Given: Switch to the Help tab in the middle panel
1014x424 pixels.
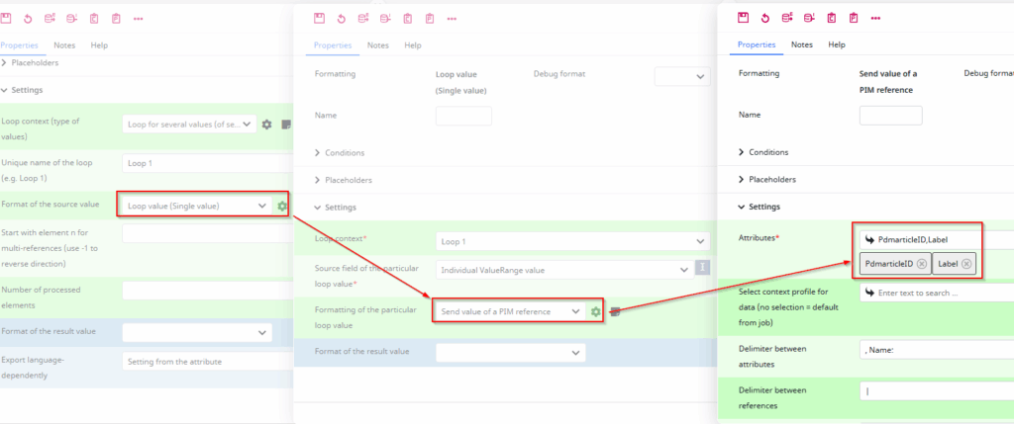Looking at the screenshot, I should (x=413, y=45).
